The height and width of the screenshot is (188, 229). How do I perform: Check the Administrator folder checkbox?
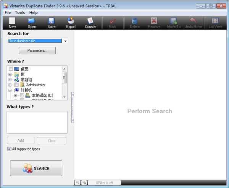tap(16, 85)
